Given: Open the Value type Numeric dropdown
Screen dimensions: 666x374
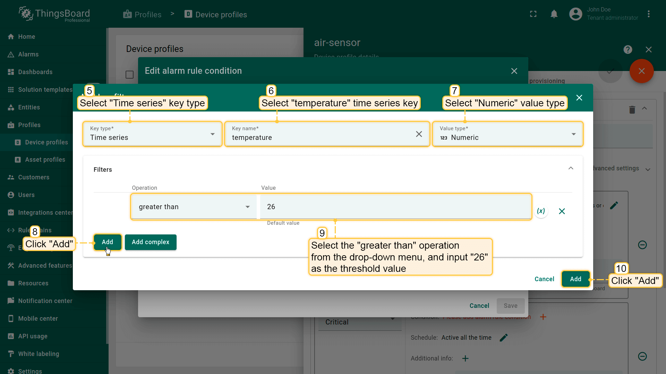Looking at the screenshot, I should (x=507, y=134).
